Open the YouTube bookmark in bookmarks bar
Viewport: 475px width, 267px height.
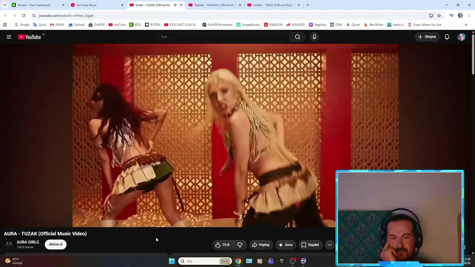(117, 25)
